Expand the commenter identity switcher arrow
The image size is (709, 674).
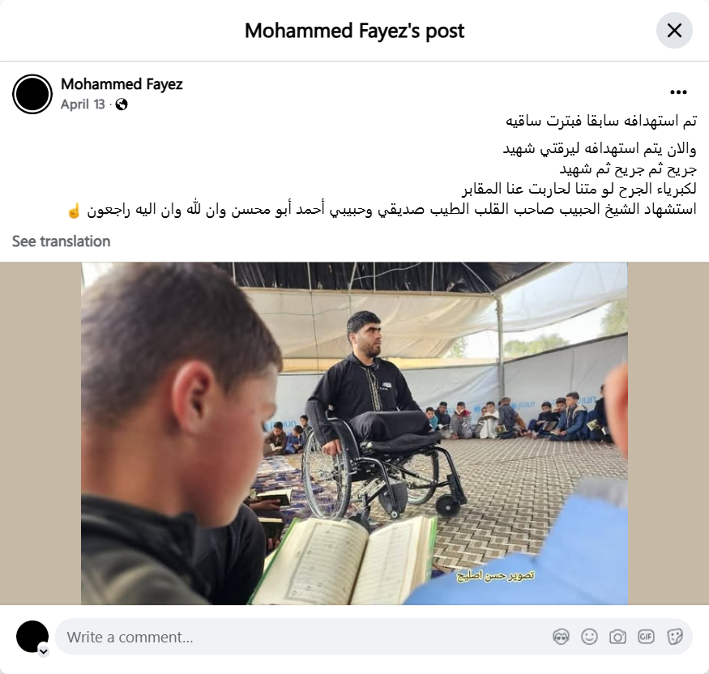coord(44,651)
